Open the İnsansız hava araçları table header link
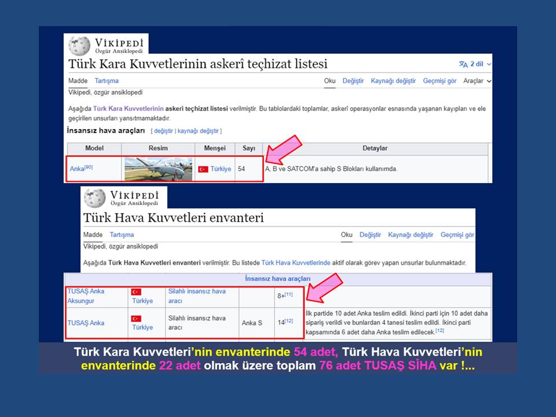The width and height of the screenshot is (556, 417). tap(277, 279)
